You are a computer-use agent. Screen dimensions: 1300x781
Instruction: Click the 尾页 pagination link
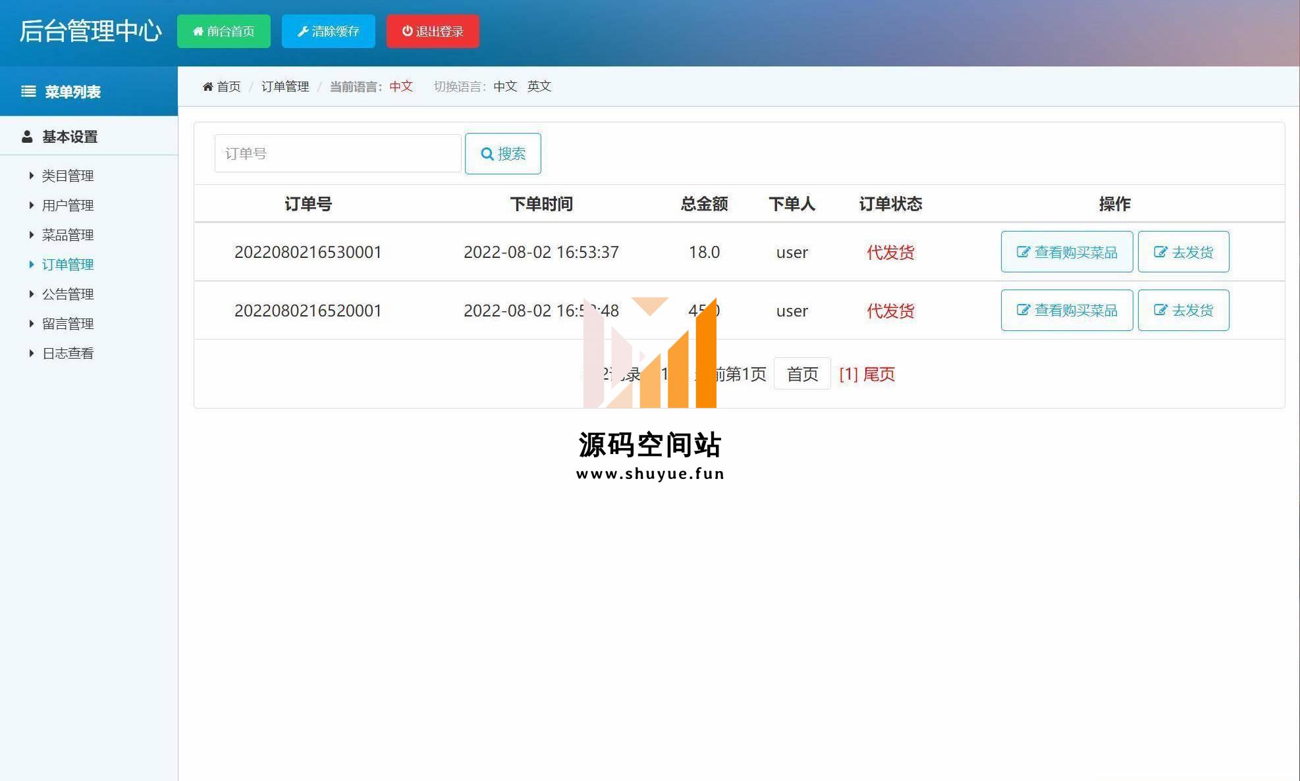(x=879, y=374)
